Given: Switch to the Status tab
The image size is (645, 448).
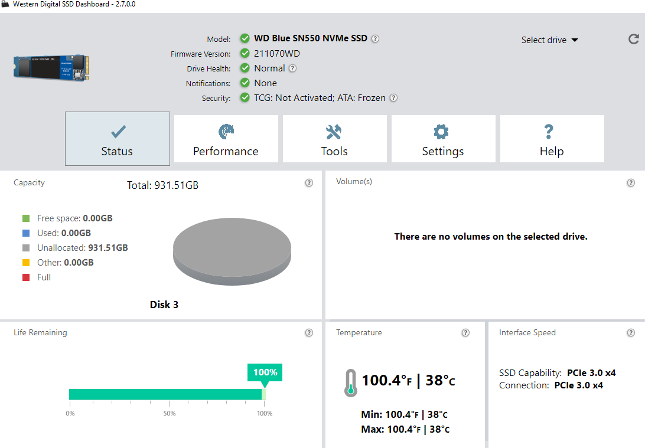Looking at the screenshot, I should click(117, 139).
